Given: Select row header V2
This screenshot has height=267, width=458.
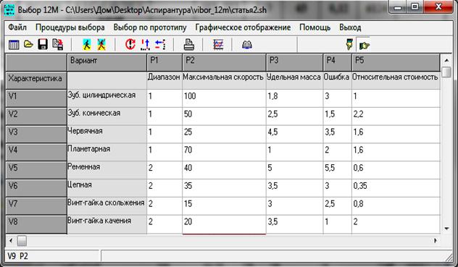Looking at the screenshot, I should 36,116.
